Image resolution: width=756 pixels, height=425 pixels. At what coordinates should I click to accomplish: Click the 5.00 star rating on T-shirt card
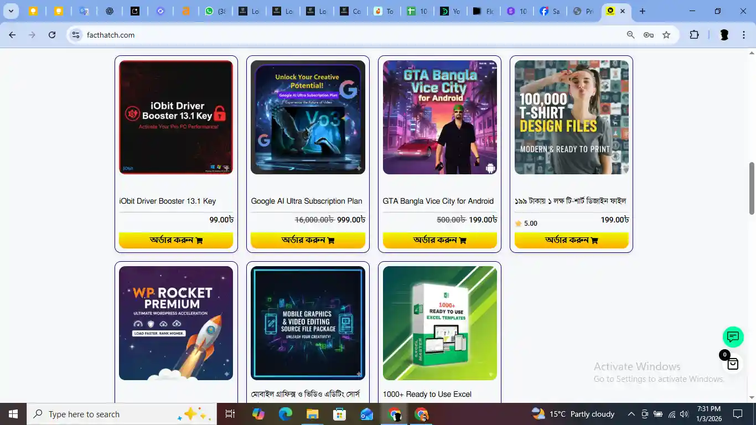(x=526, y=224)
